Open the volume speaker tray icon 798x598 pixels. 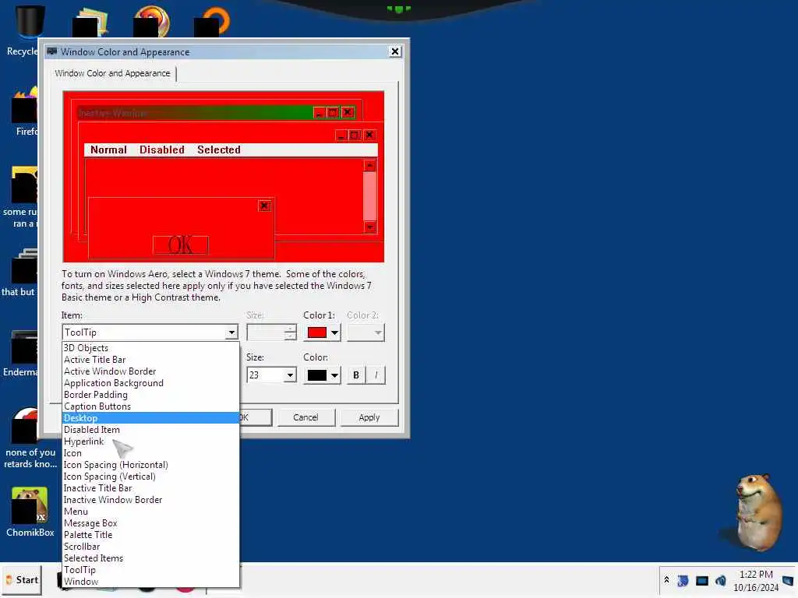point(720,580)
